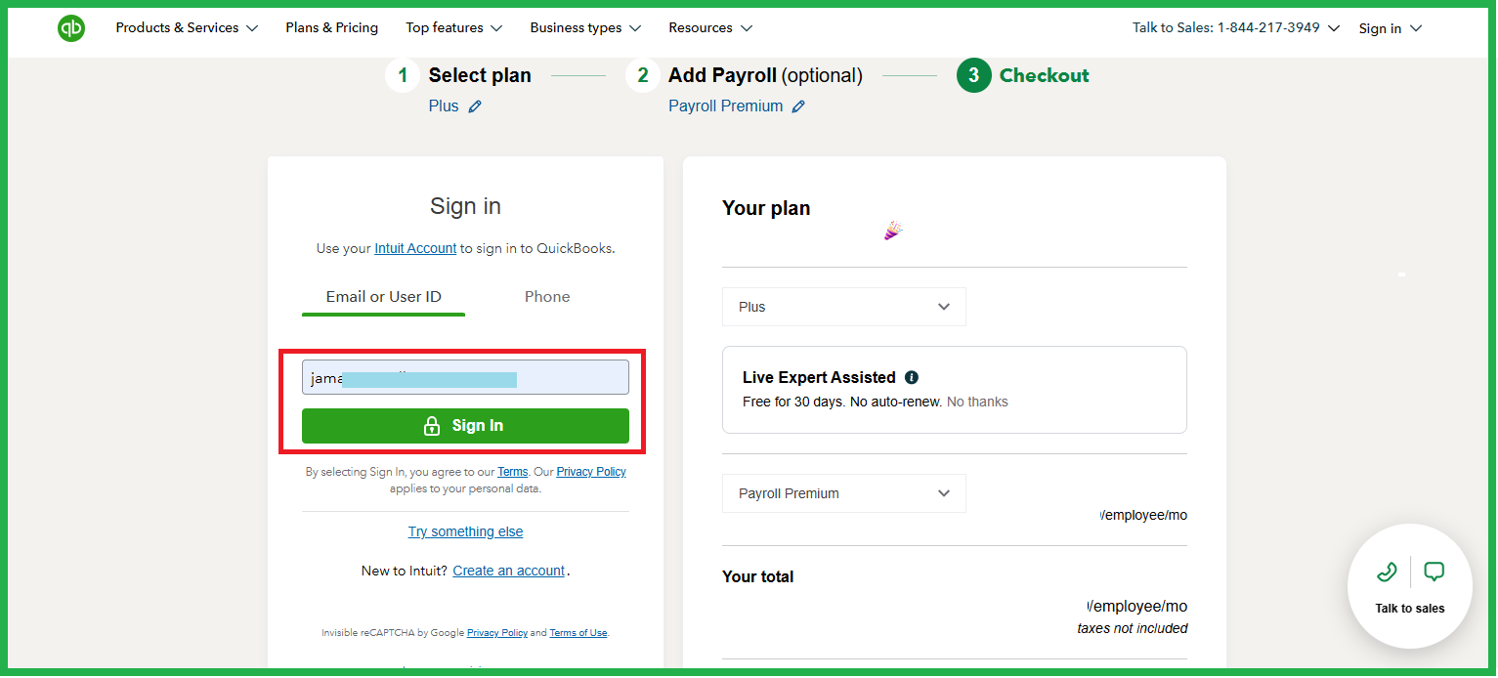Focus the email or user ID field

coord(465,377)
